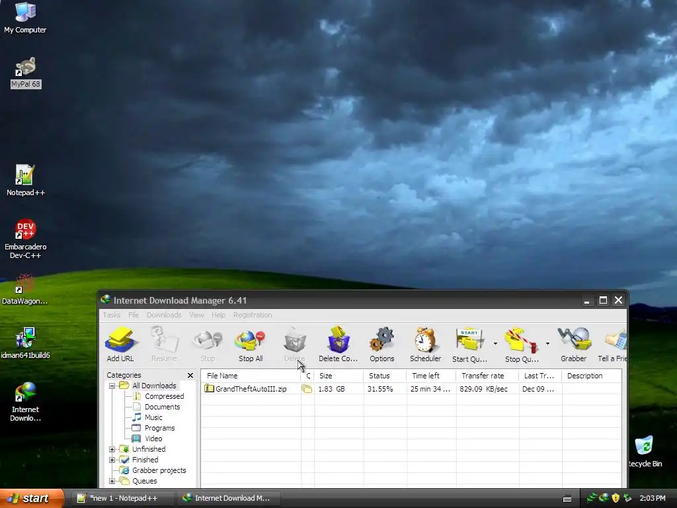Collapse the All Downloads tree node
The width and height of the screenshot is (677, 508).
pyautogui.click(x=112, y=386)
